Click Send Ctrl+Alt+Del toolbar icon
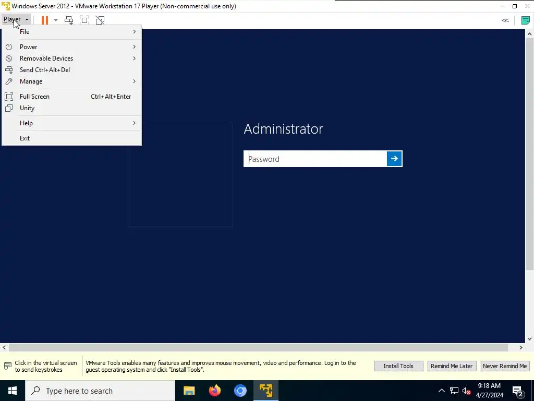Viewport: 534px width, 401px height. click(x=69, y=20)
